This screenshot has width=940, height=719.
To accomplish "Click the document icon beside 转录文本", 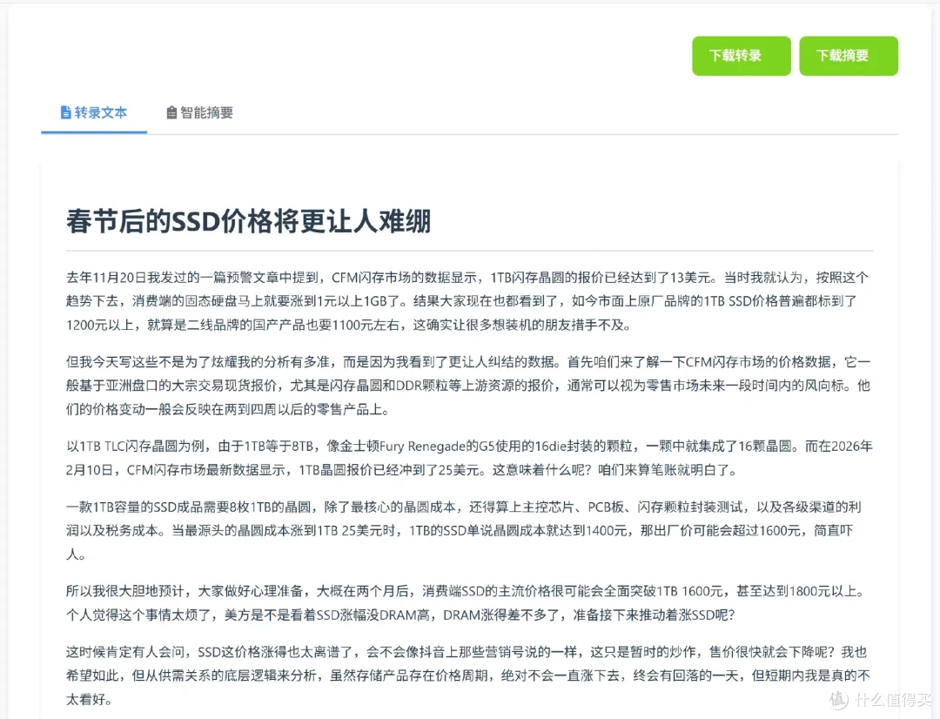I will pyautogui.click(x=66, y=113).
